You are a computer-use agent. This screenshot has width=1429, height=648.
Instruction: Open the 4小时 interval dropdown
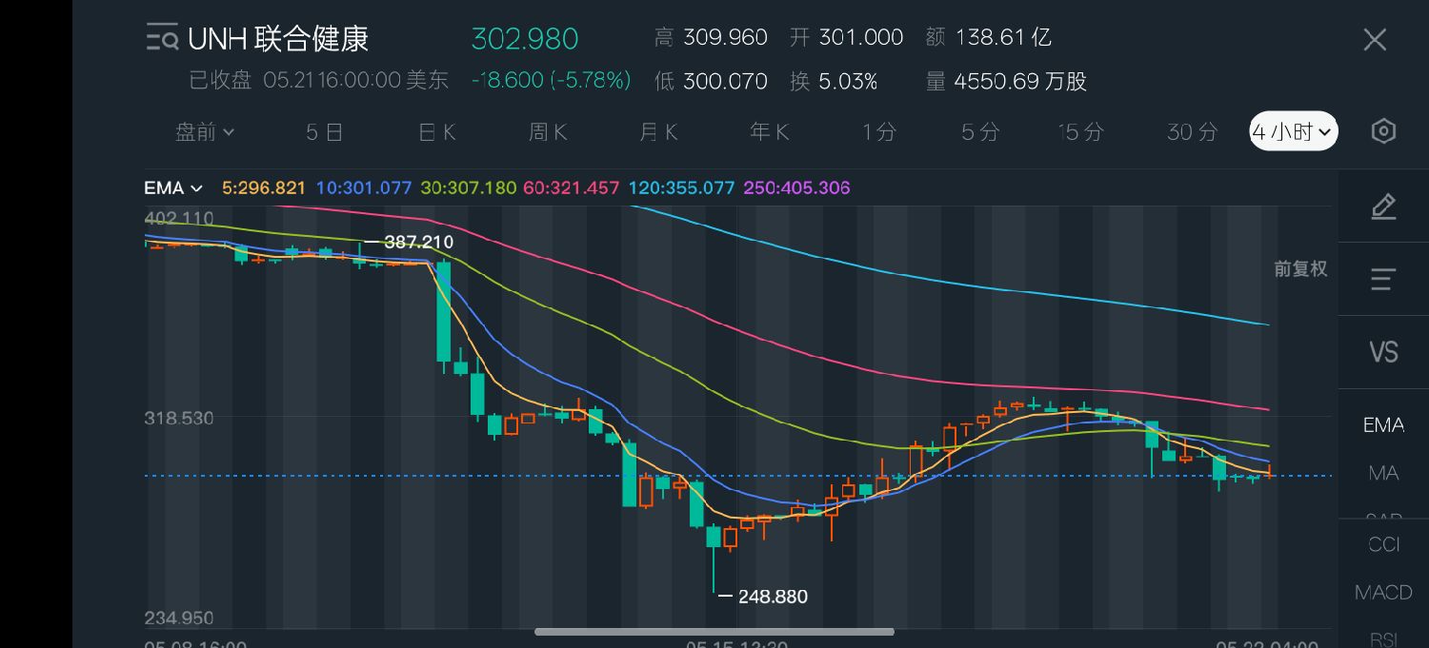1294,131
